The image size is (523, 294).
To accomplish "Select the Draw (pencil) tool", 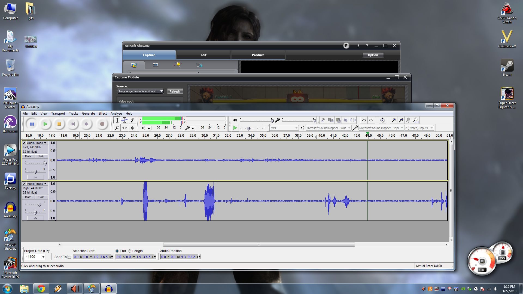I will [132, 120].
